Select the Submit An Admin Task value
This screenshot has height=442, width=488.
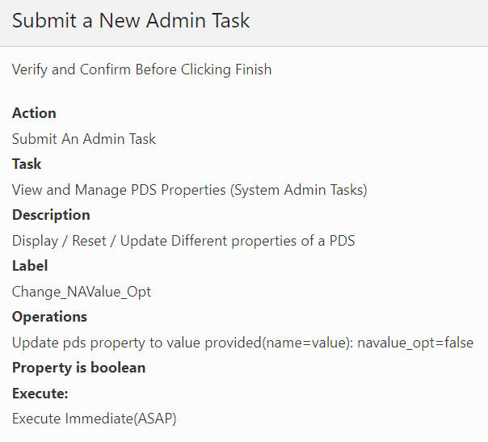(x=84, y=139)
